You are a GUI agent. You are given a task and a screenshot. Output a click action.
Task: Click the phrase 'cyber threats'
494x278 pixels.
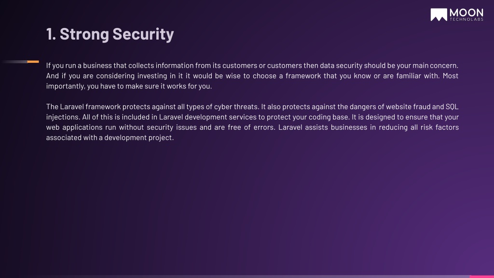[236, 107]
